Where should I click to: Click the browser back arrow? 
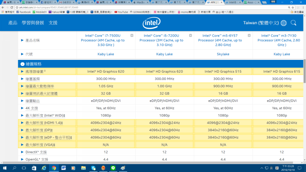[3, 7]
